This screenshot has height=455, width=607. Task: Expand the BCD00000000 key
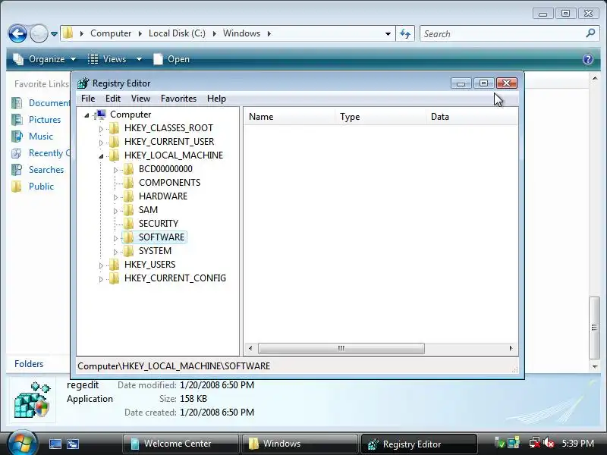click(115, 170)
